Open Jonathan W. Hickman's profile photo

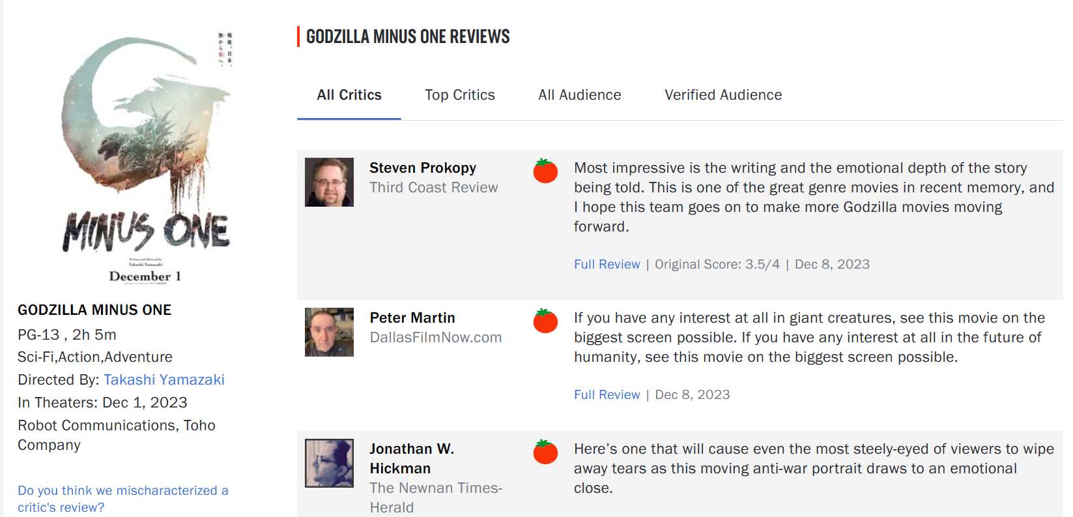tap(329, 463)
